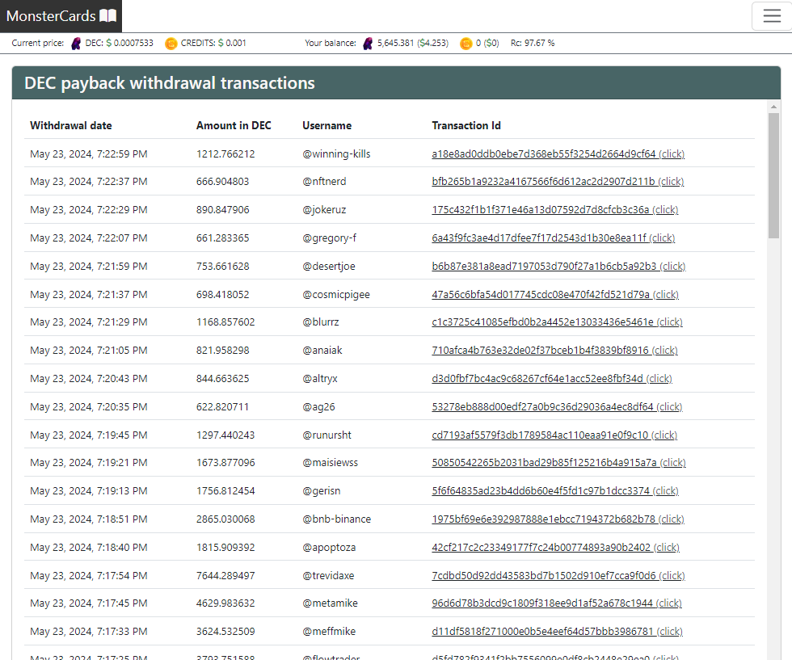Click username @cosmicpigee
Screen dimensions: 792x660
point(336,295)
